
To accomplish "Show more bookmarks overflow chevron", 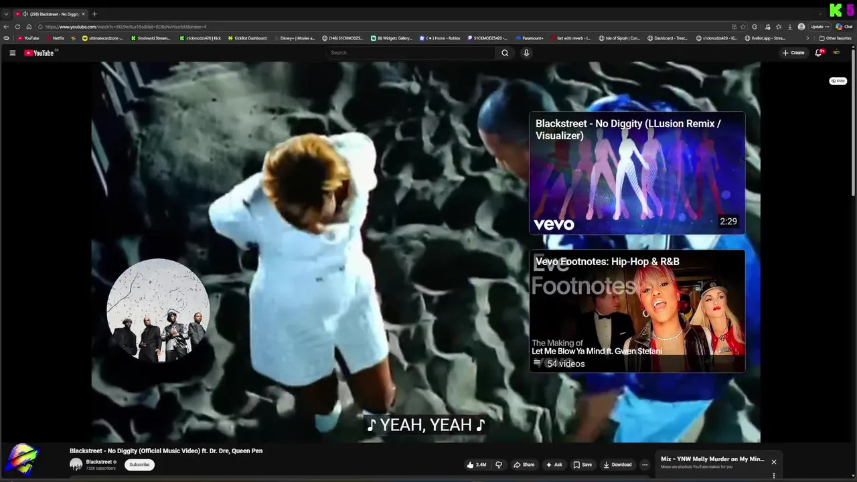I will click(x=807, y=38).
